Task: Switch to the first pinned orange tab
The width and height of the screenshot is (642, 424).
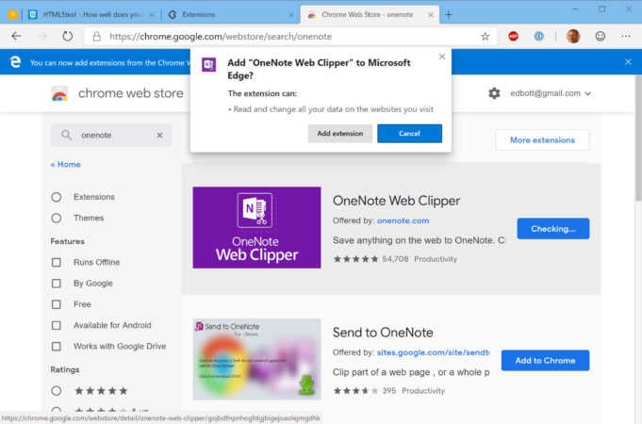Action: (x=12, y=15)
